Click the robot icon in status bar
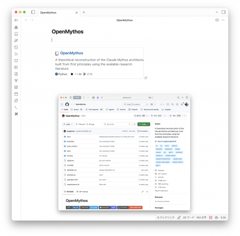The width and height of the screenshot is (240, 236). coord(216,217)
